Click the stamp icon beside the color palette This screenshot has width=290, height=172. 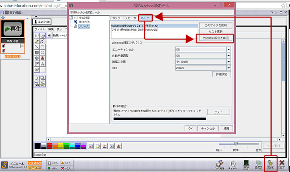[119, 146]
